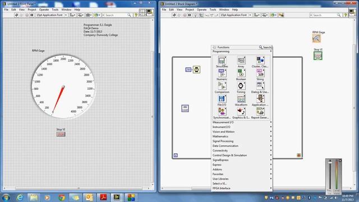Click Run arrow in Block Diagram toolbar

[x=174, y=15]
